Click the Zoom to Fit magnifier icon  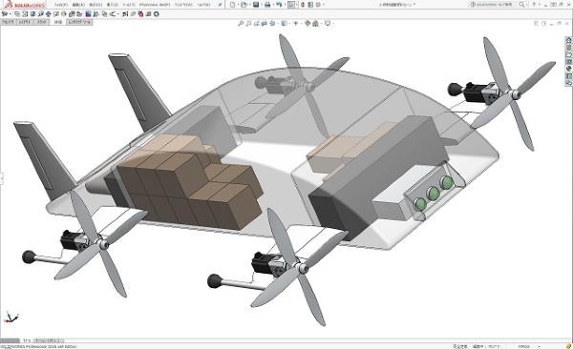coord(241,24)
